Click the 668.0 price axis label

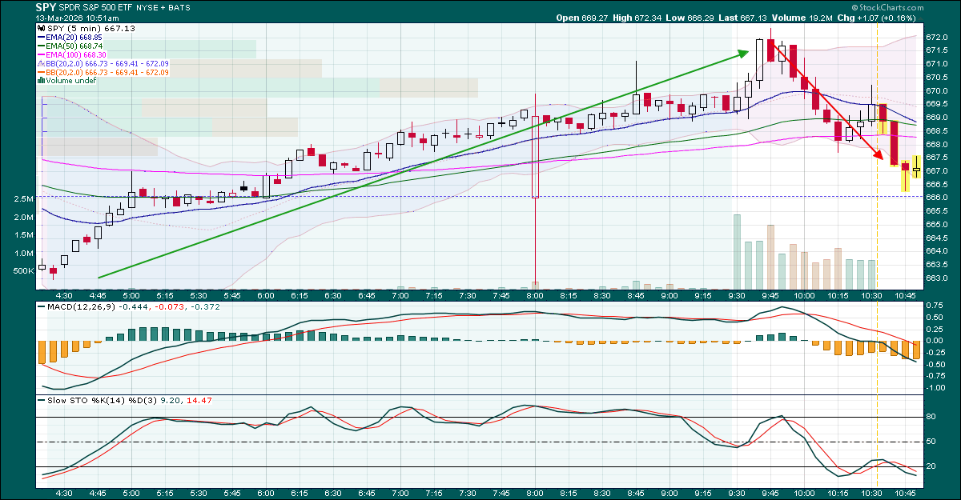pyautogui.click(x=937, y=144)
